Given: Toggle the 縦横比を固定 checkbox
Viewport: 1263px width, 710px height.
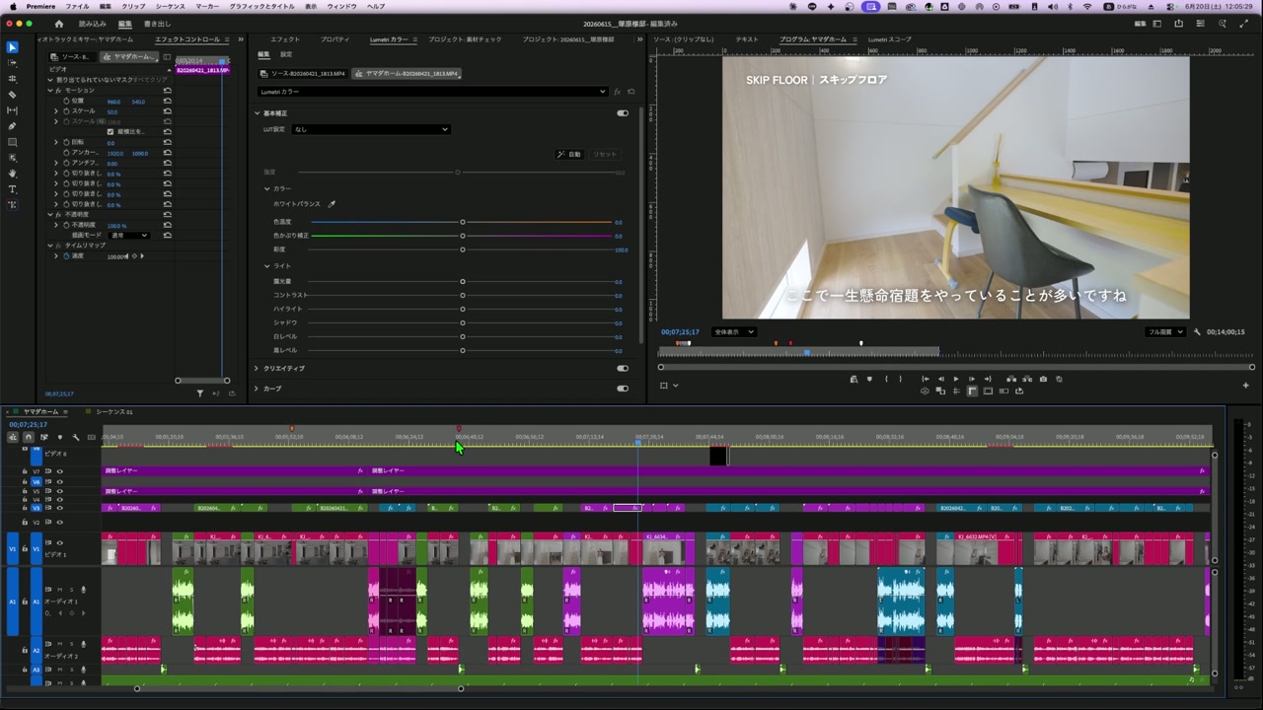Looking at the screenshot, I should pos(111,131).
